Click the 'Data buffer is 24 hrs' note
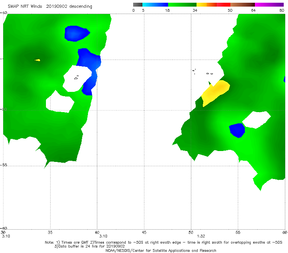 [x=90, y=246]
